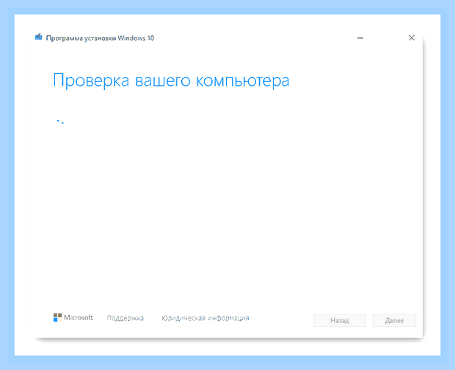
Task: Close the Windows 10 setup window
Action: [412, 37]
